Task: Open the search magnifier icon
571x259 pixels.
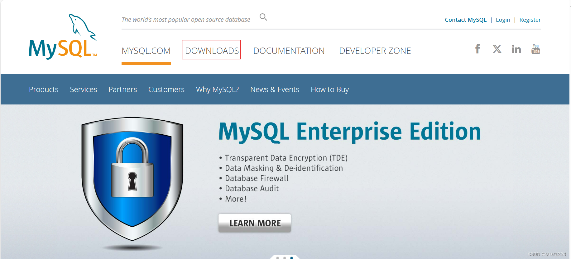Action: point(263,17)
